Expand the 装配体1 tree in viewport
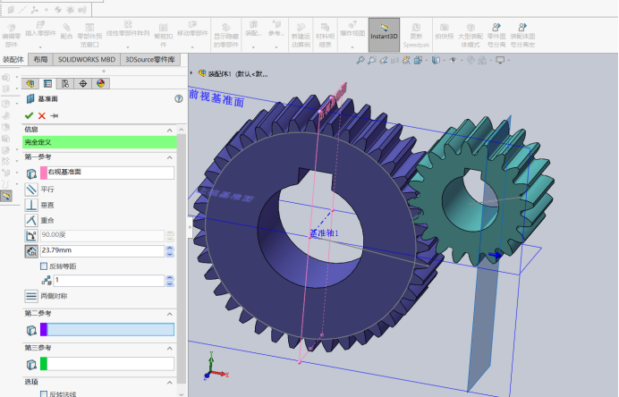619x397 pixels. coord(191,73)
